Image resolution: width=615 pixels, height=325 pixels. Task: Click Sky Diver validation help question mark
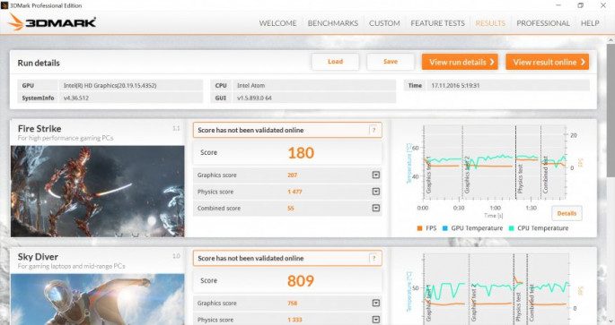[x=373, y=258]
